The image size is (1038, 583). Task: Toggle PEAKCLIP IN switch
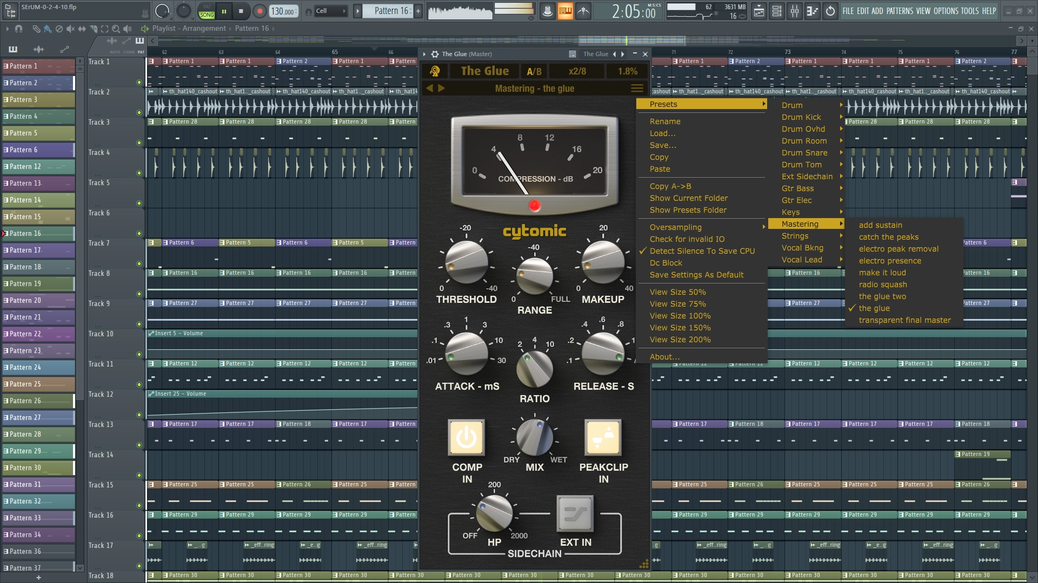[x=603, y=438]
